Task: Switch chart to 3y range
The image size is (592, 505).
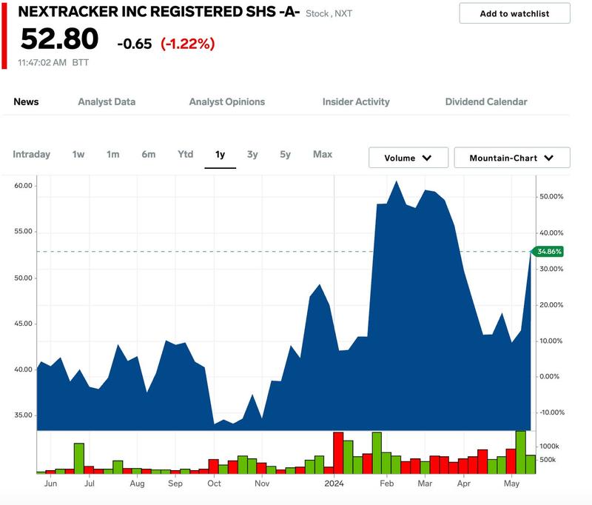Action: pyautogui.click(x=252, y=154)
